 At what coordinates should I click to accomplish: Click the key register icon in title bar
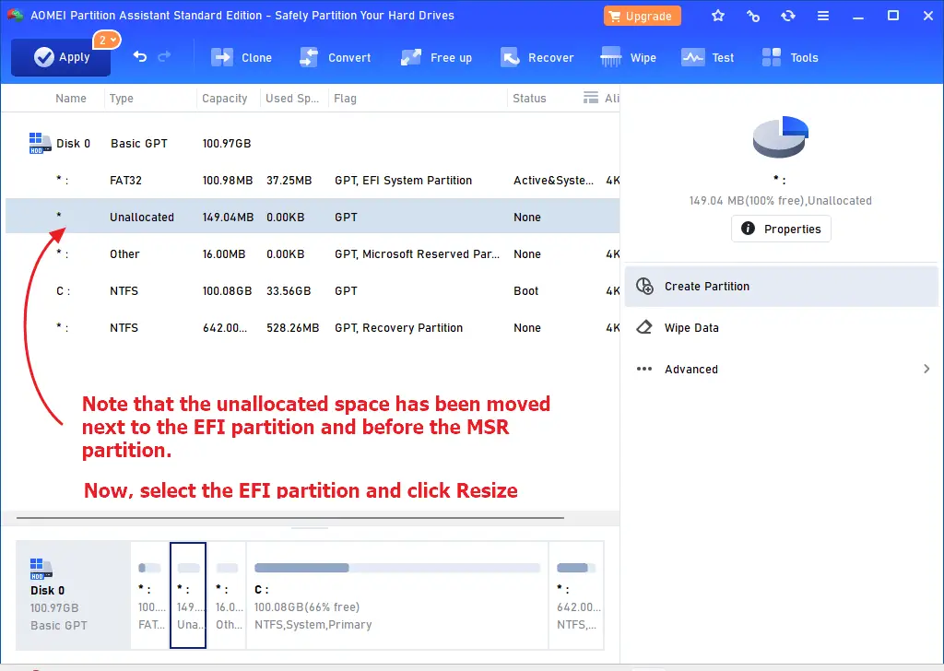click(x=752, y=16)
